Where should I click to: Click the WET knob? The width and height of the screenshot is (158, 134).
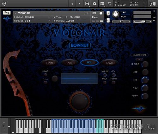click(145, 96)
